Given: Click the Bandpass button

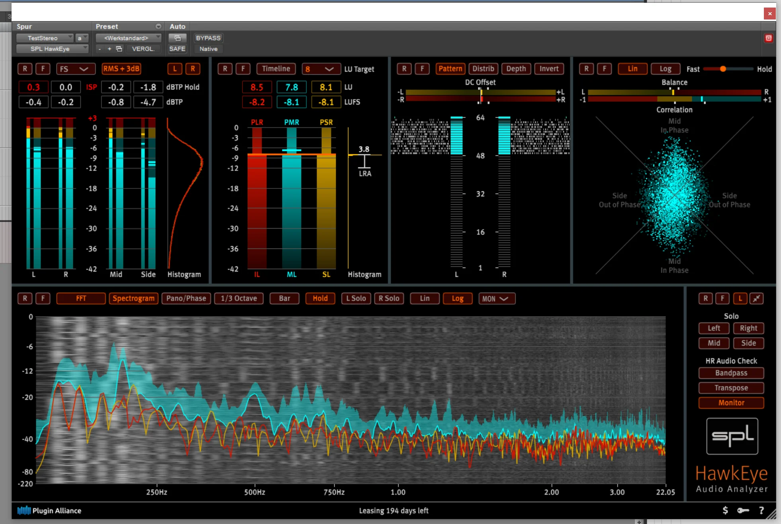Looking at the screenshot, I should tap(731, 373).
